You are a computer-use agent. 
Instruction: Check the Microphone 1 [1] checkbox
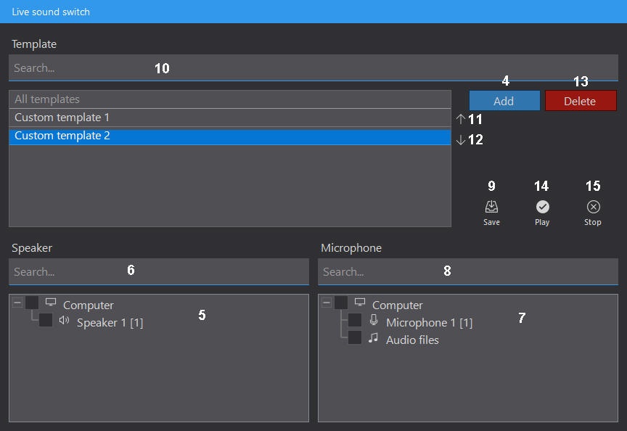pos(355,320)
